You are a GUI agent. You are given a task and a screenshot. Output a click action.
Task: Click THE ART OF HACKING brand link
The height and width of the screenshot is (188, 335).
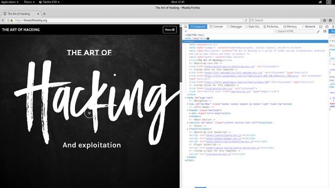(x=21, y=30)
